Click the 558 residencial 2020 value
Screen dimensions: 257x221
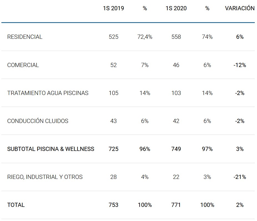176,37
